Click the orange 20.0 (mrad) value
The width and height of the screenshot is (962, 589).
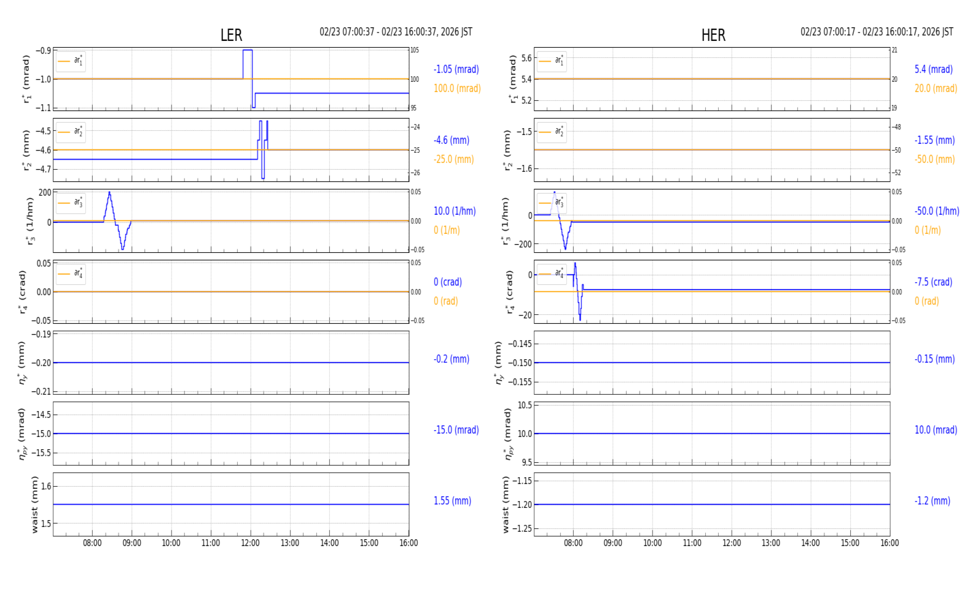935,89
